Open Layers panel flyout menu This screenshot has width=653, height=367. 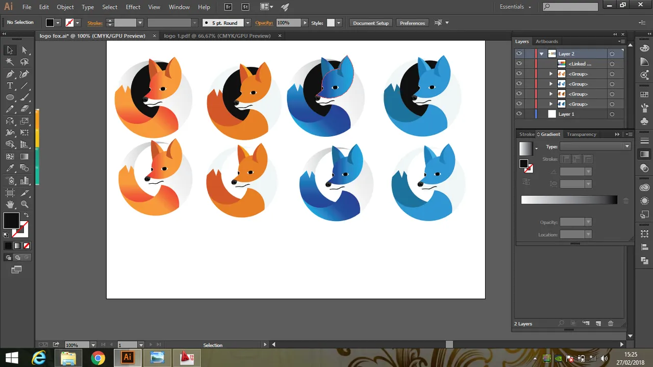pyautogui.click(x=622, y=41)
